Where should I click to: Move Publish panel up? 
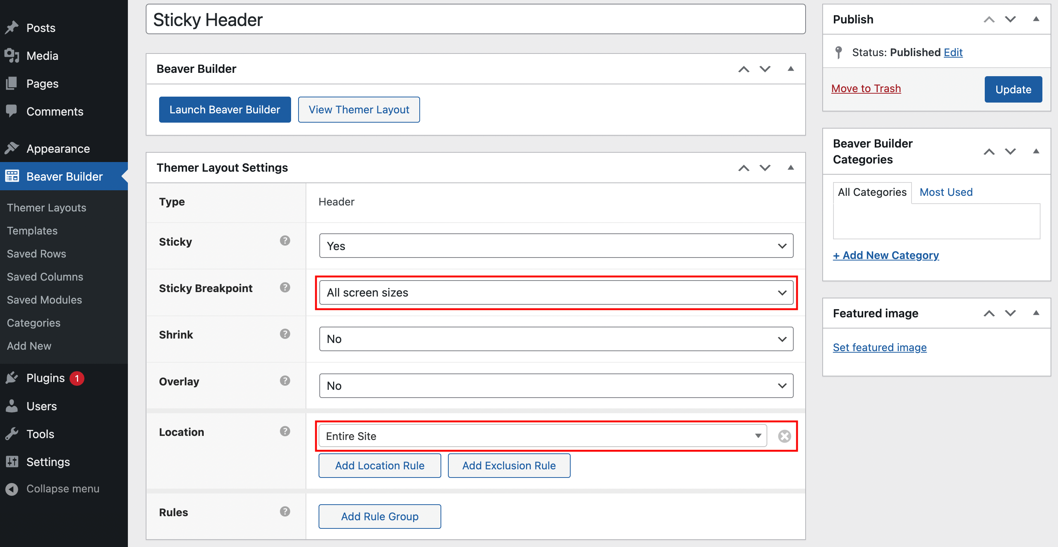(989, 19)
